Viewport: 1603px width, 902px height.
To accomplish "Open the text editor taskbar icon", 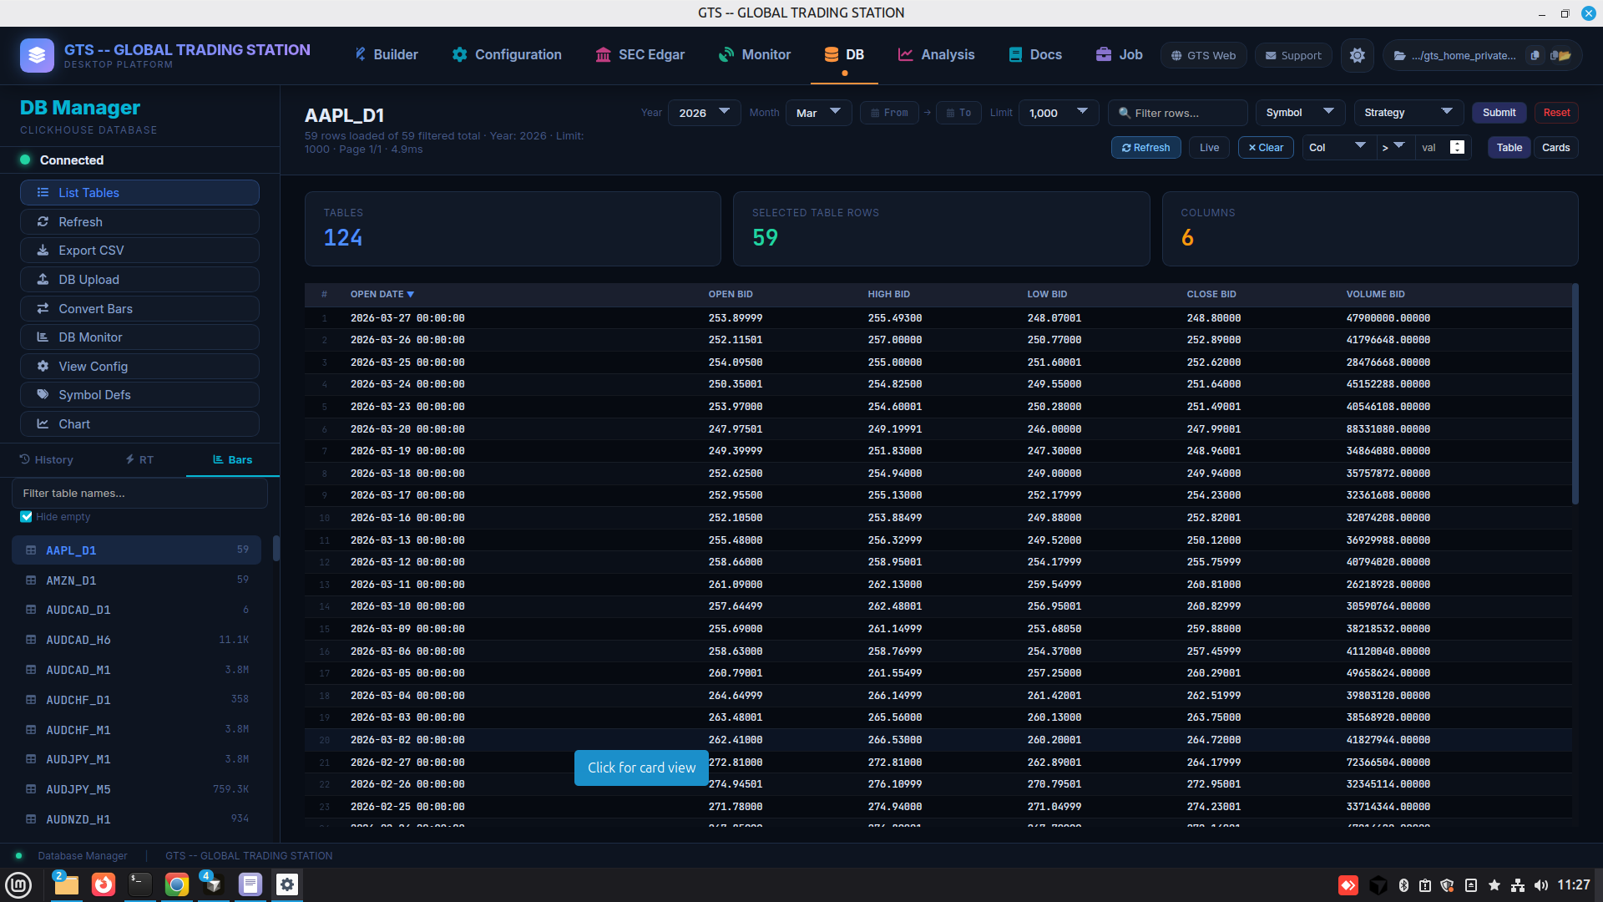I will click(x=250, y=884).
